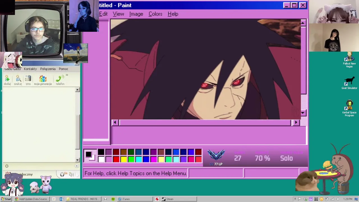Open Steam taskbar button
This screenshot has width=359, height=202.
179,199
